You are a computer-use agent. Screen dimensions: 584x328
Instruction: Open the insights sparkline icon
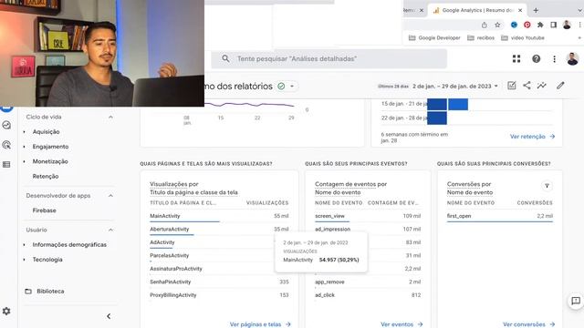(541, 86)
